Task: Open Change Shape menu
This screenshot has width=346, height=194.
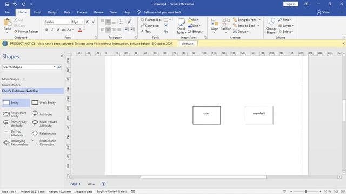Action: coord(271,26)
